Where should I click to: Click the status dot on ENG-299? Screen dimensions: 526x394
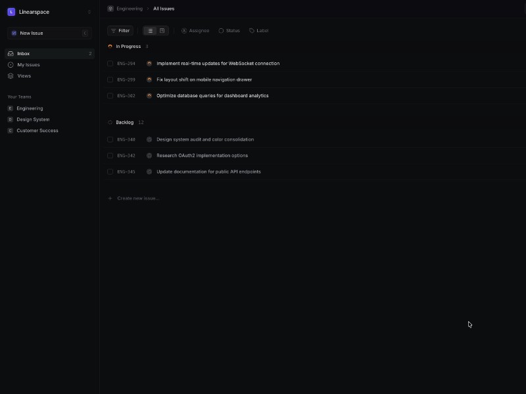tap(149, 79)
